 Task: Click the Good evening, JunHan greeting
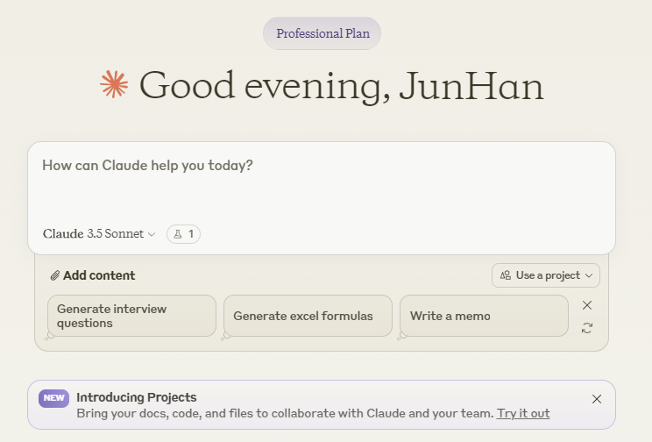point(342,86)
